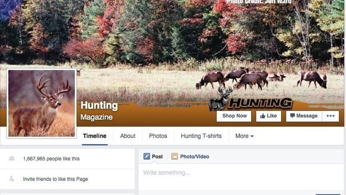Open the About tab

pyautogui.click(x=128, y=136)
